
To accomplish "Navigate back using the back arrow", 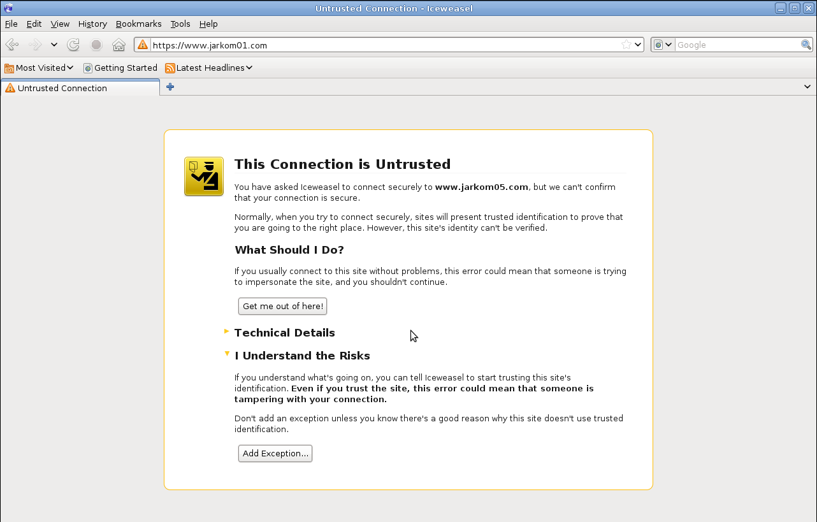I will (x=11, y=45).
